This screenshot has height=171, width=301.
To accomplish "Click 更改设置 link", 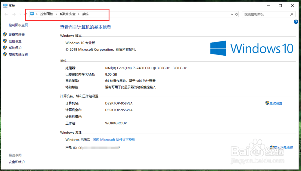I will click(x=276, y=103).
